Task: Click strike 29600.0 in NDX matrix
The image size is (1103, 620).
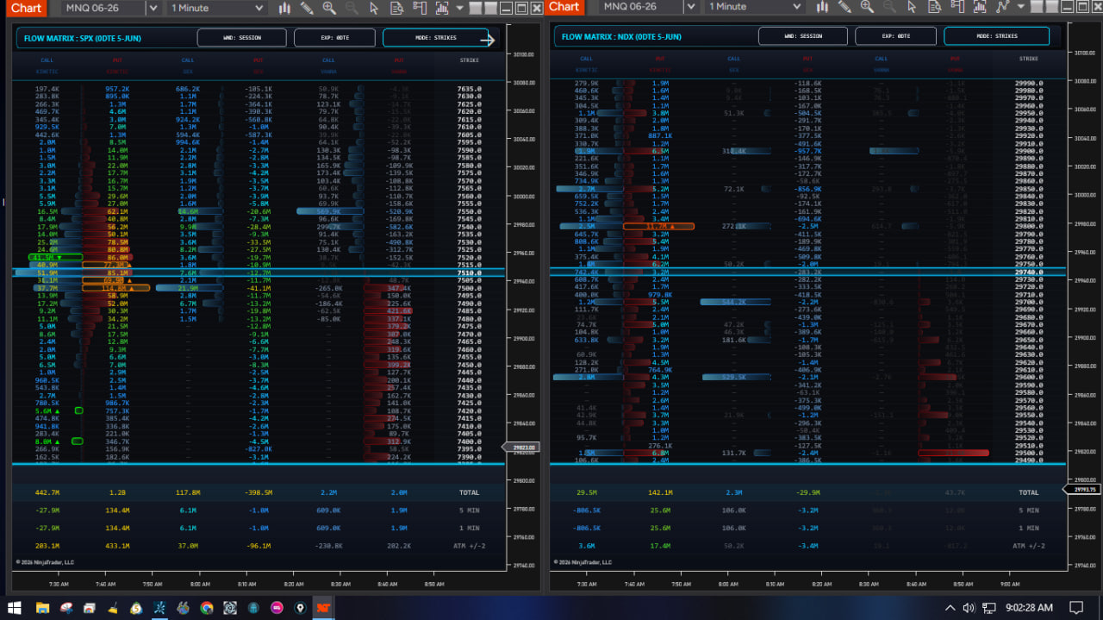Action: [1028, 377]
